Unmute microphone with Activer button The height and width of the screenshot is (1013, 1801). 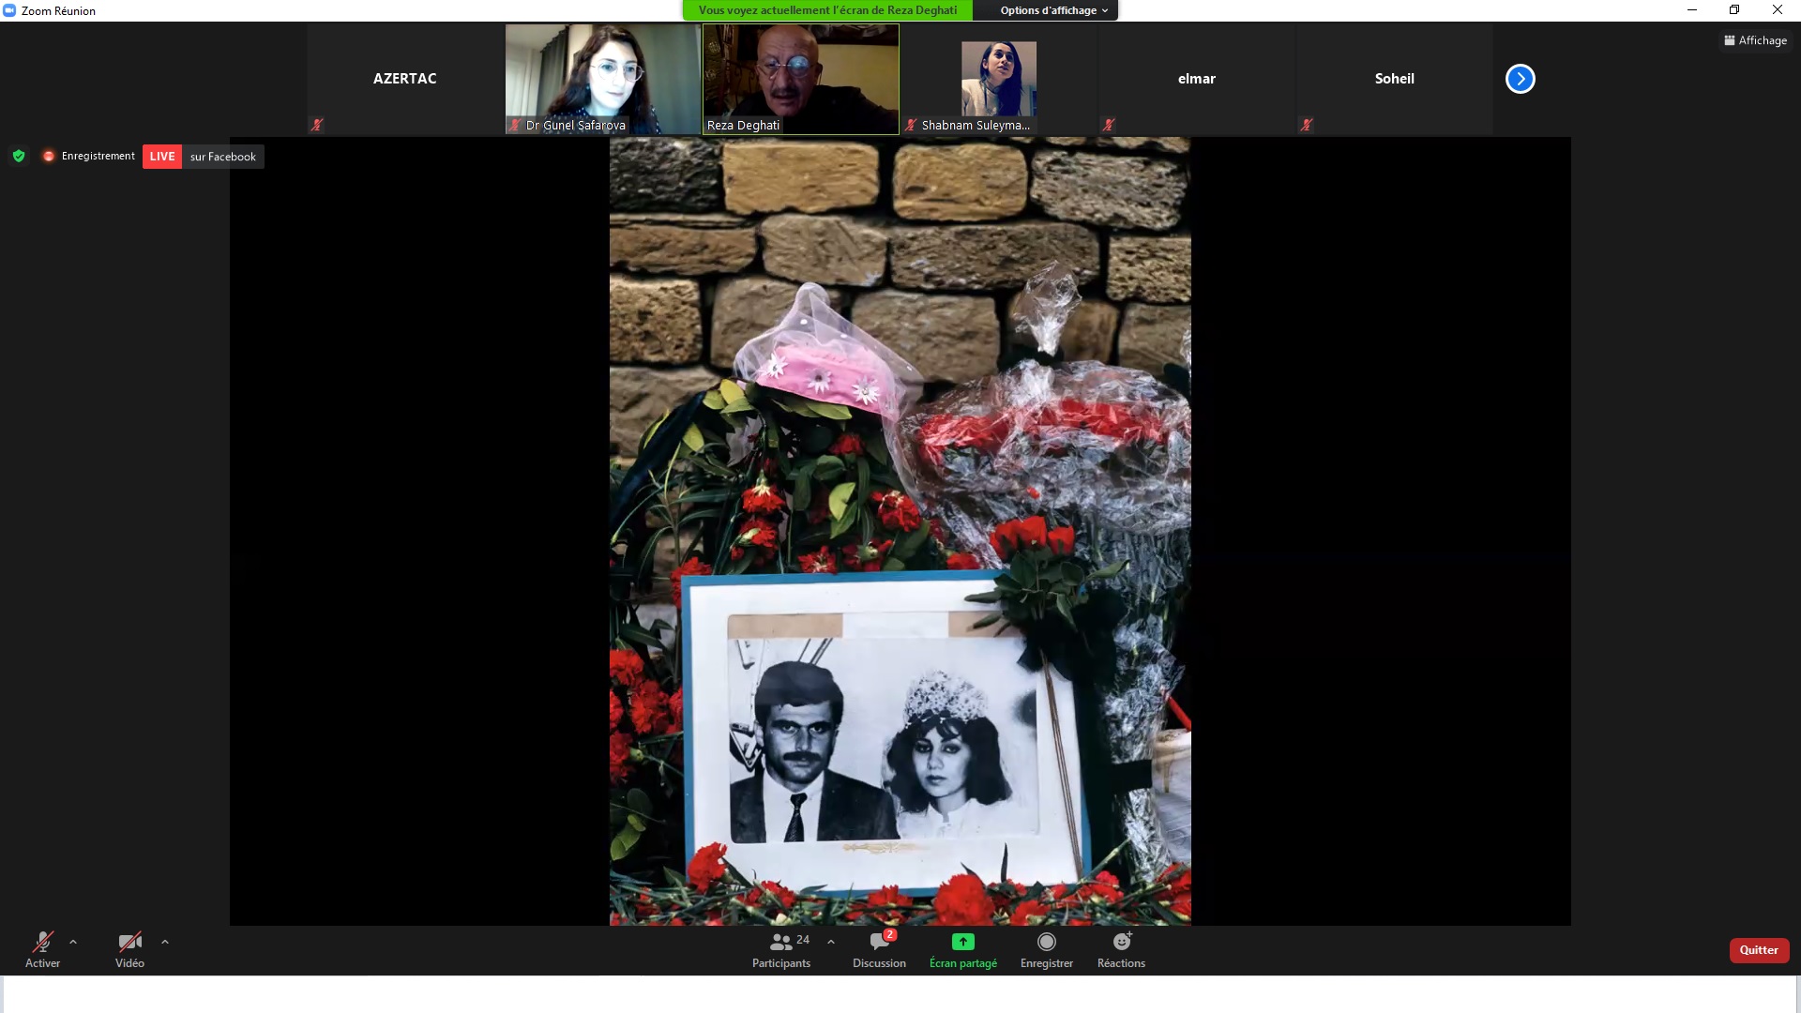point(42,949)
